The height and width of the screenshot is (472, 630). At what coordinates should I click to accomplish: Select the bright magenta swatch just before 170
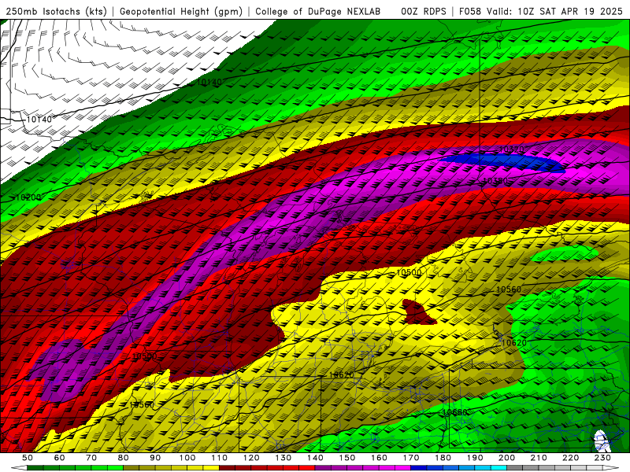[x=403, y=468]
